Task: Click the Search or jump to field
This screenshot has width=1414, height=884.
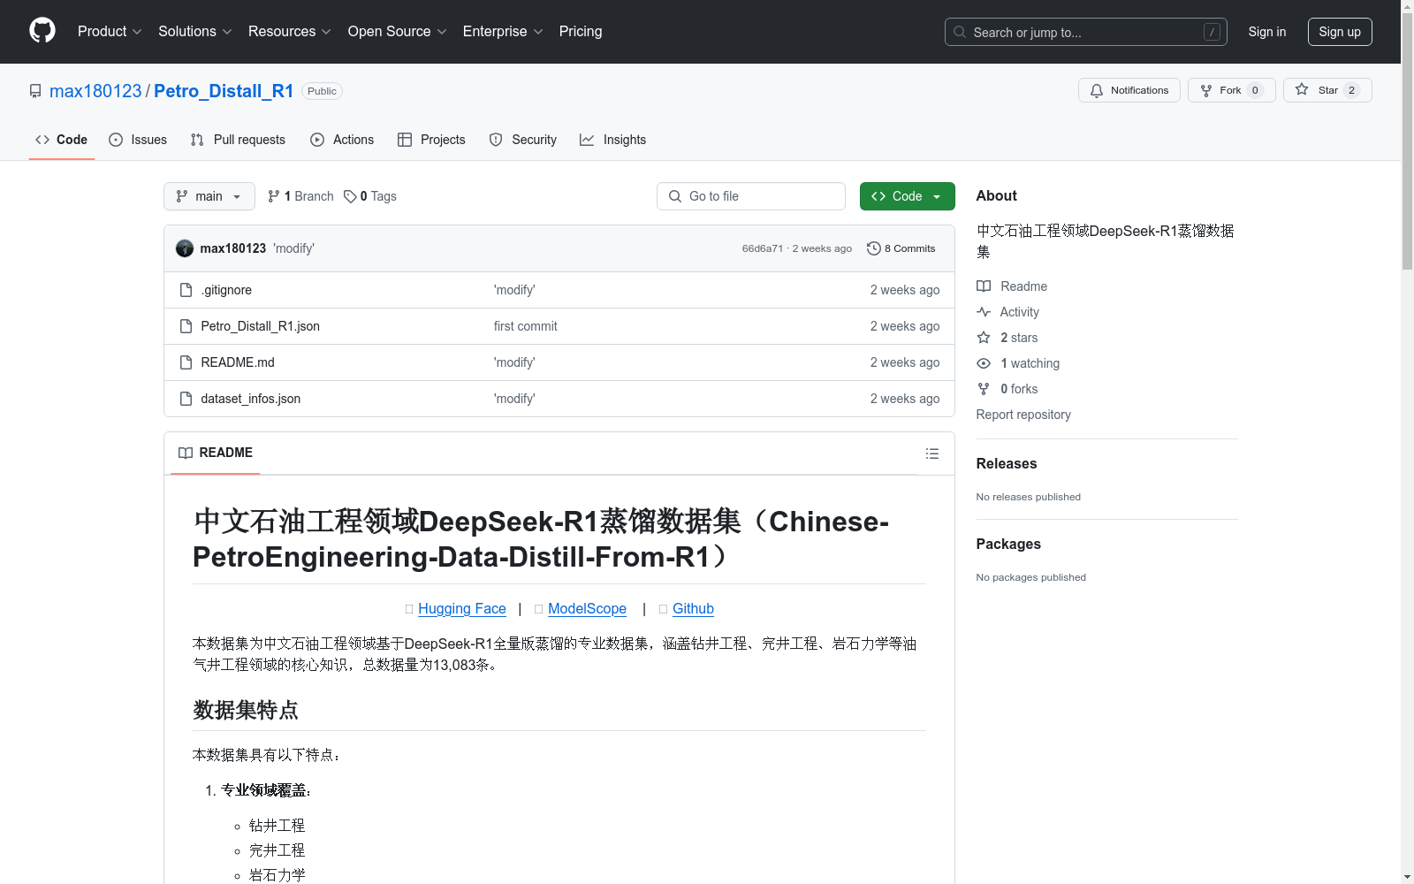Action: point(1086,32)
